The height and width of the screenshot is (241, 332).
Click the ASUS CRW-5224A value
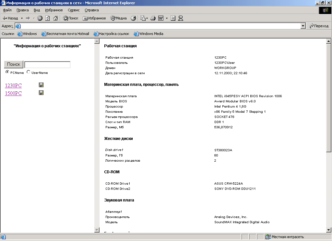229,184
